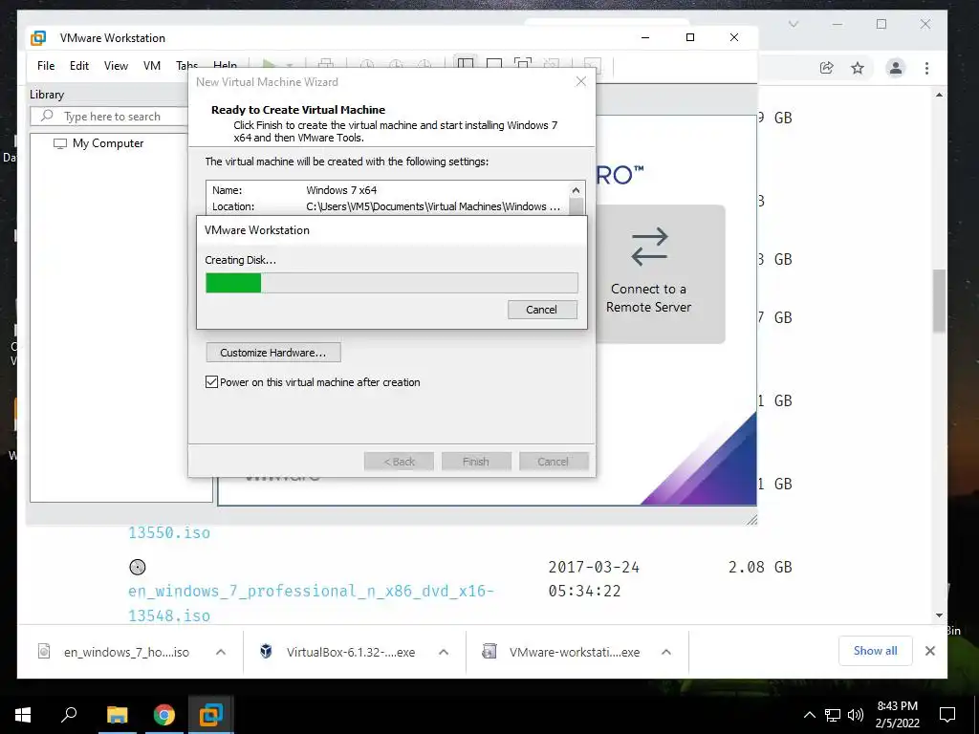979x734 pixels.
Task: Open the Chrome profile avatar
Action: 895,68
